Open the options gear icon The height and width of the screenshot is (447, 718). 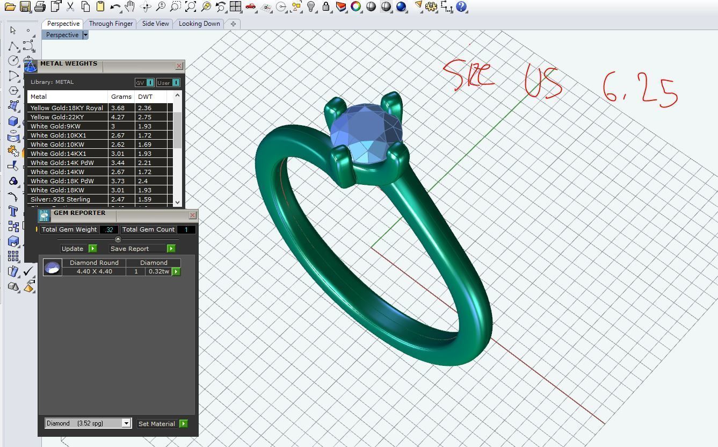(x=431, y=7)
